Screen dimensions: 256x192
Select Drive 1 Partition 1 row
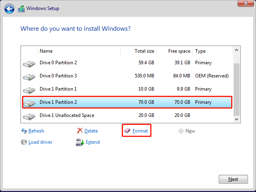coord(127,89)
